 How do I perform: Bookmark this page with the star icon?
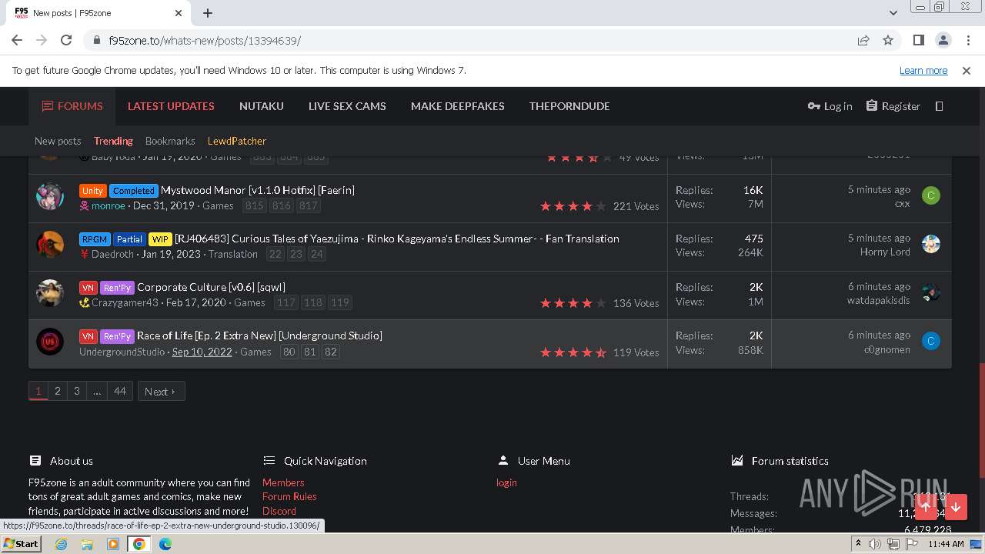888,40
